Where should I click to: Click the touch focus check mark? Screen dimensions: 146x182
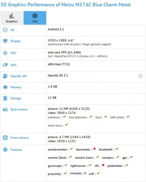(x=67, y=125)
